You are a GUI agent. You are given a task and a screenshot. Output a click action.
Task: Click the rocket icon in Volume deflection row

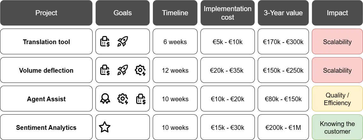(x=122, y=70)
